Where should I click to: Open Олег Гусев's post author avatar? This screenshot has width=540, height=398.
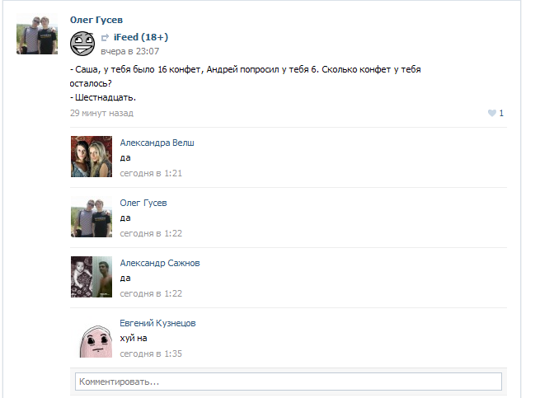point(37,34)
